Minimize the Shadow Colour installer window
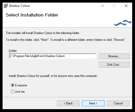 click(102, 6)
